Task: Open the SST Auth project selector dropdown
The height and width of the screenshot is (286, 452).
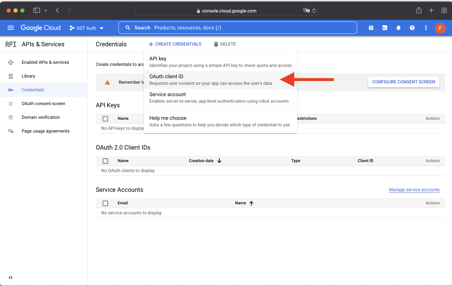Action: (x=86, y=28)
